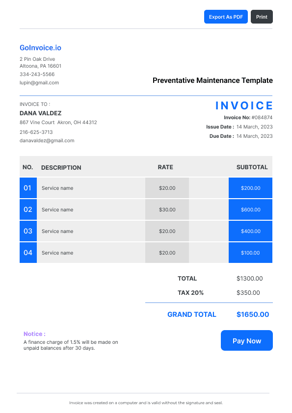The width and height of the screenshot is (292, 413).
Task: Click the SUBTOTAL column header
Action: (252, 167)
